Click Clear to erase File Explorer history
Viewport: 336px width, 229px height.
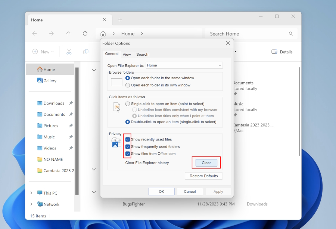point(206,163)
